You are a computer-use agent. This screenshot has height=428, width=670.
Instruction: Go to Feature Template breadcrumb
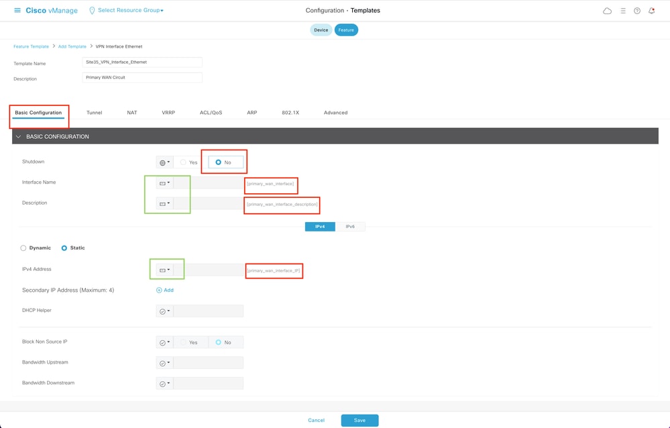pyautogui.click(x=32, y=46)
